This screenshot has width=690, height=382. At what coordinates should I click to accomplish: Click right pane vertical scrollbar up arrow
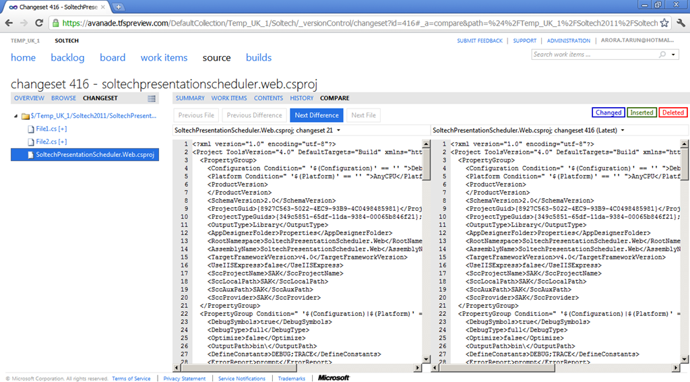click(685, 144)
